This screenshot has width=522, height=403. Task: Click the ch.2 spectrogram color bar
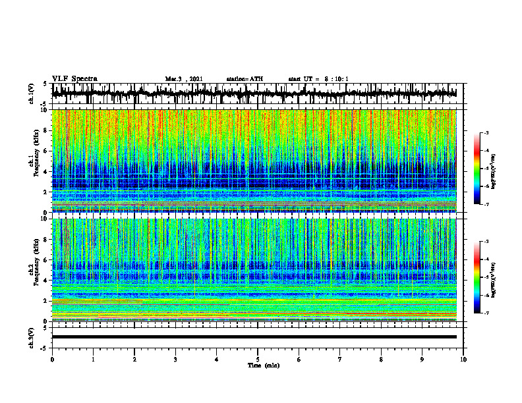477,277
